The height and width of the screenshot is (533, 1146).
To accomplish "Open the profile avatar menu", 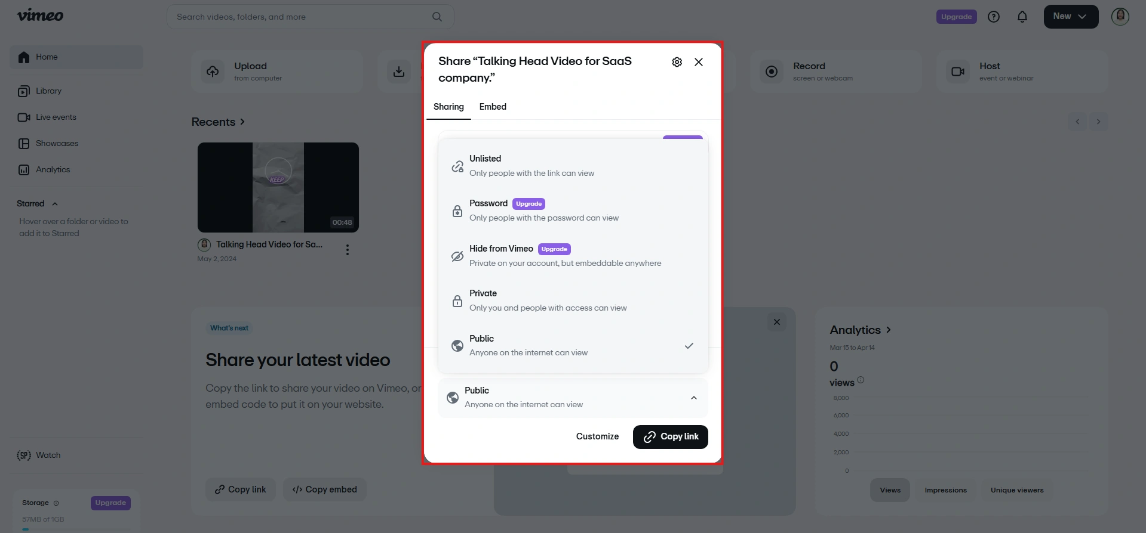I will point(1120,17).
